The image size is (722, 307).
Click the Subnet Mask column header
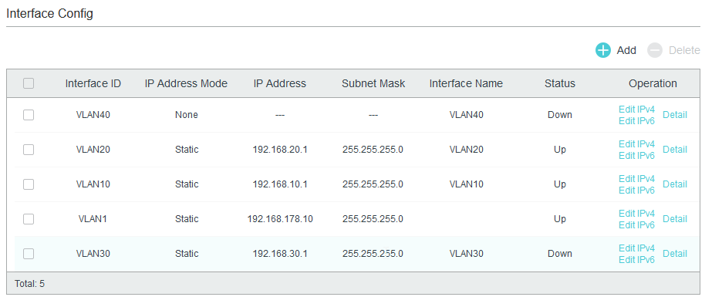pyautogui.click(x=373, y=83)
